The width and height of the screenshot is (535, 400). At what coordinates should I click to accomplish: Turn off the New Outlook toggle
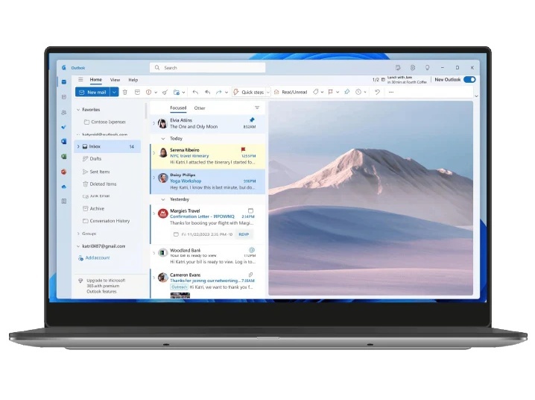tap(469, 79)
